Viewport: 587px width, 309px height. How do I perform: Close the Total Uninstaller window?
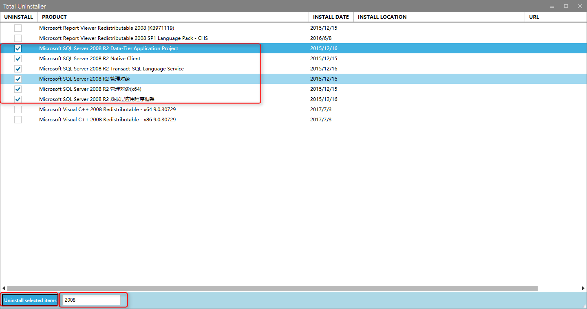580,6
